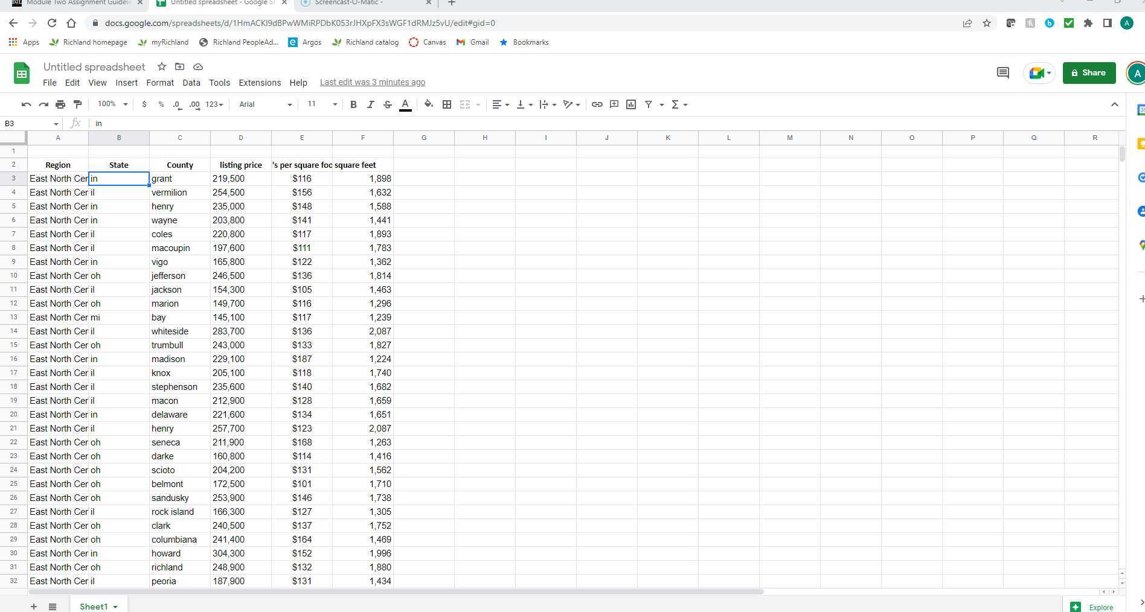Open the borders tool

447,104
